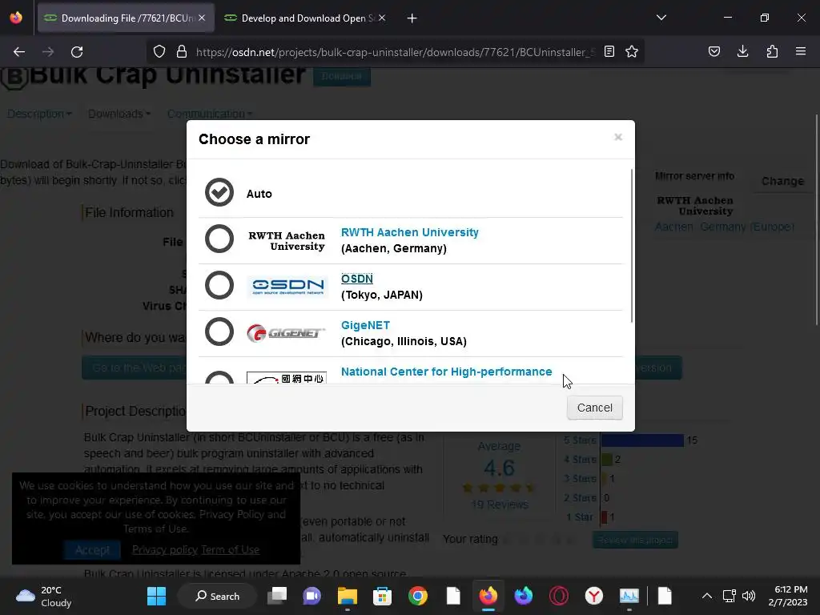Reload the current page
The width and height of the screenshot is (820, 615).
click(77, 52)
